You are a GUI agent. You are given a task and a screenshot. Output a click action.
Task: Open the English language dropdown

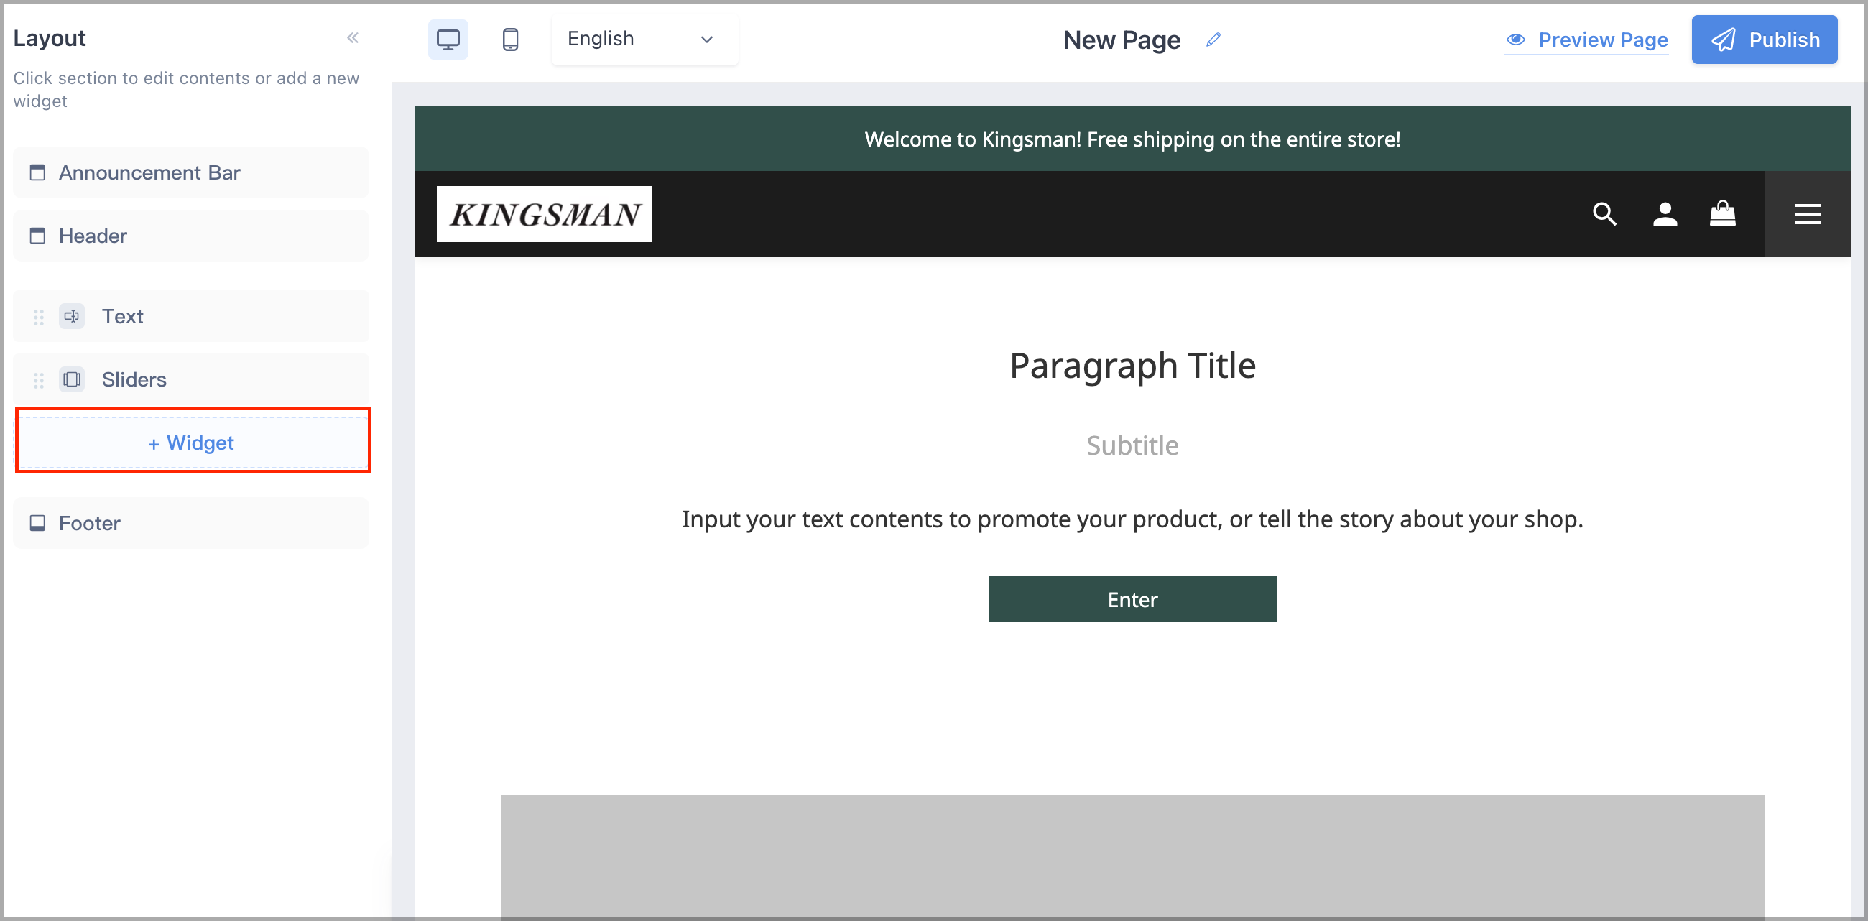(644, 40)
